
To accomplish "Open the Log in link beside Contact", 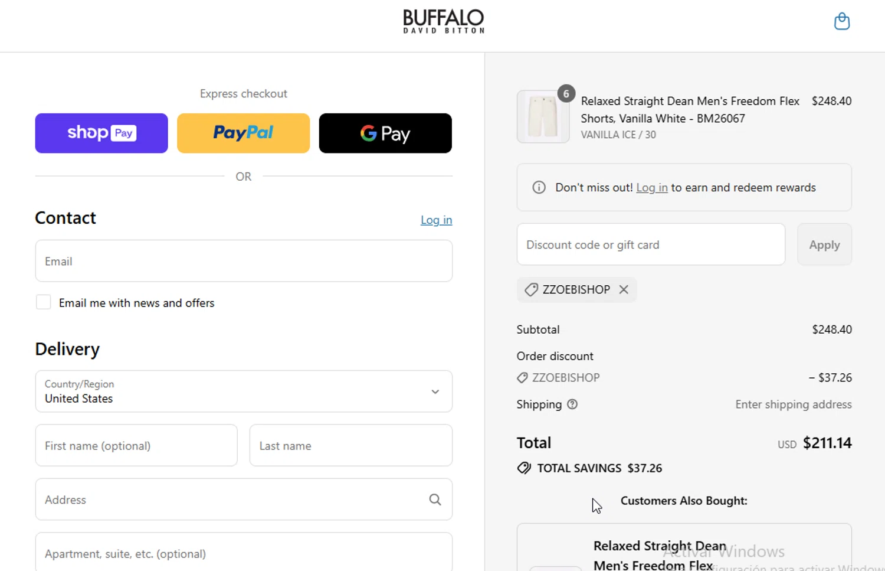I will [437, 220].
